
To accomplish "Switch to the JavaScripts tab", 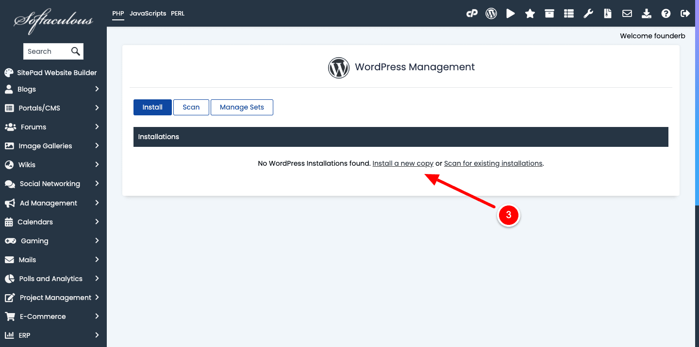I will pos(148,14).
